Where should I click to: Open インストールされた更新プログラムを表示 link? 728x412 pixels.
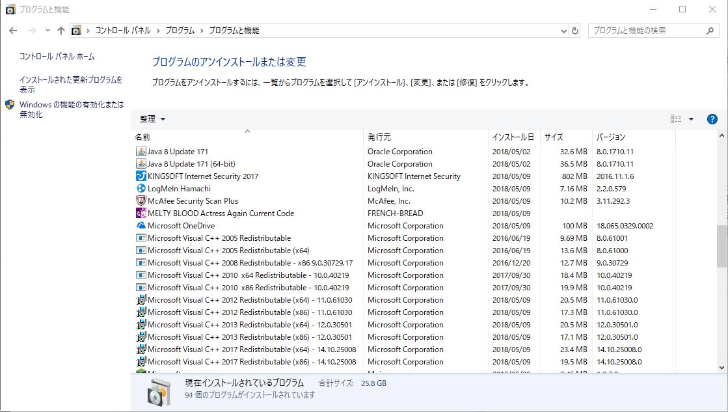pos(71,85)
